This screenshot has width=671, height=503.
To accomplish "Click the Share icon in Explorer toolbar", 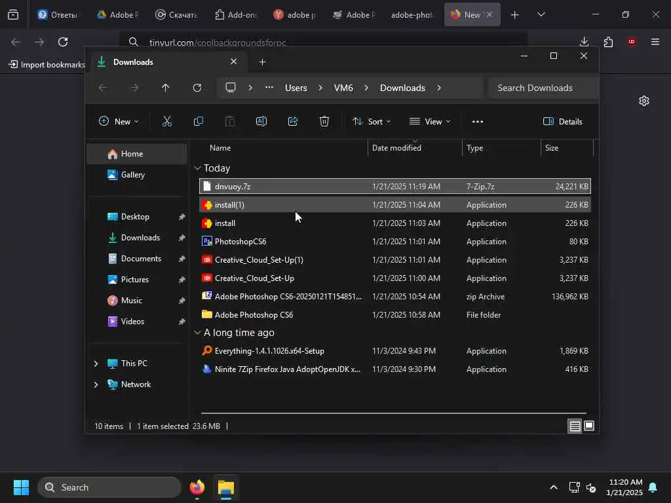I will pos(293,121).
